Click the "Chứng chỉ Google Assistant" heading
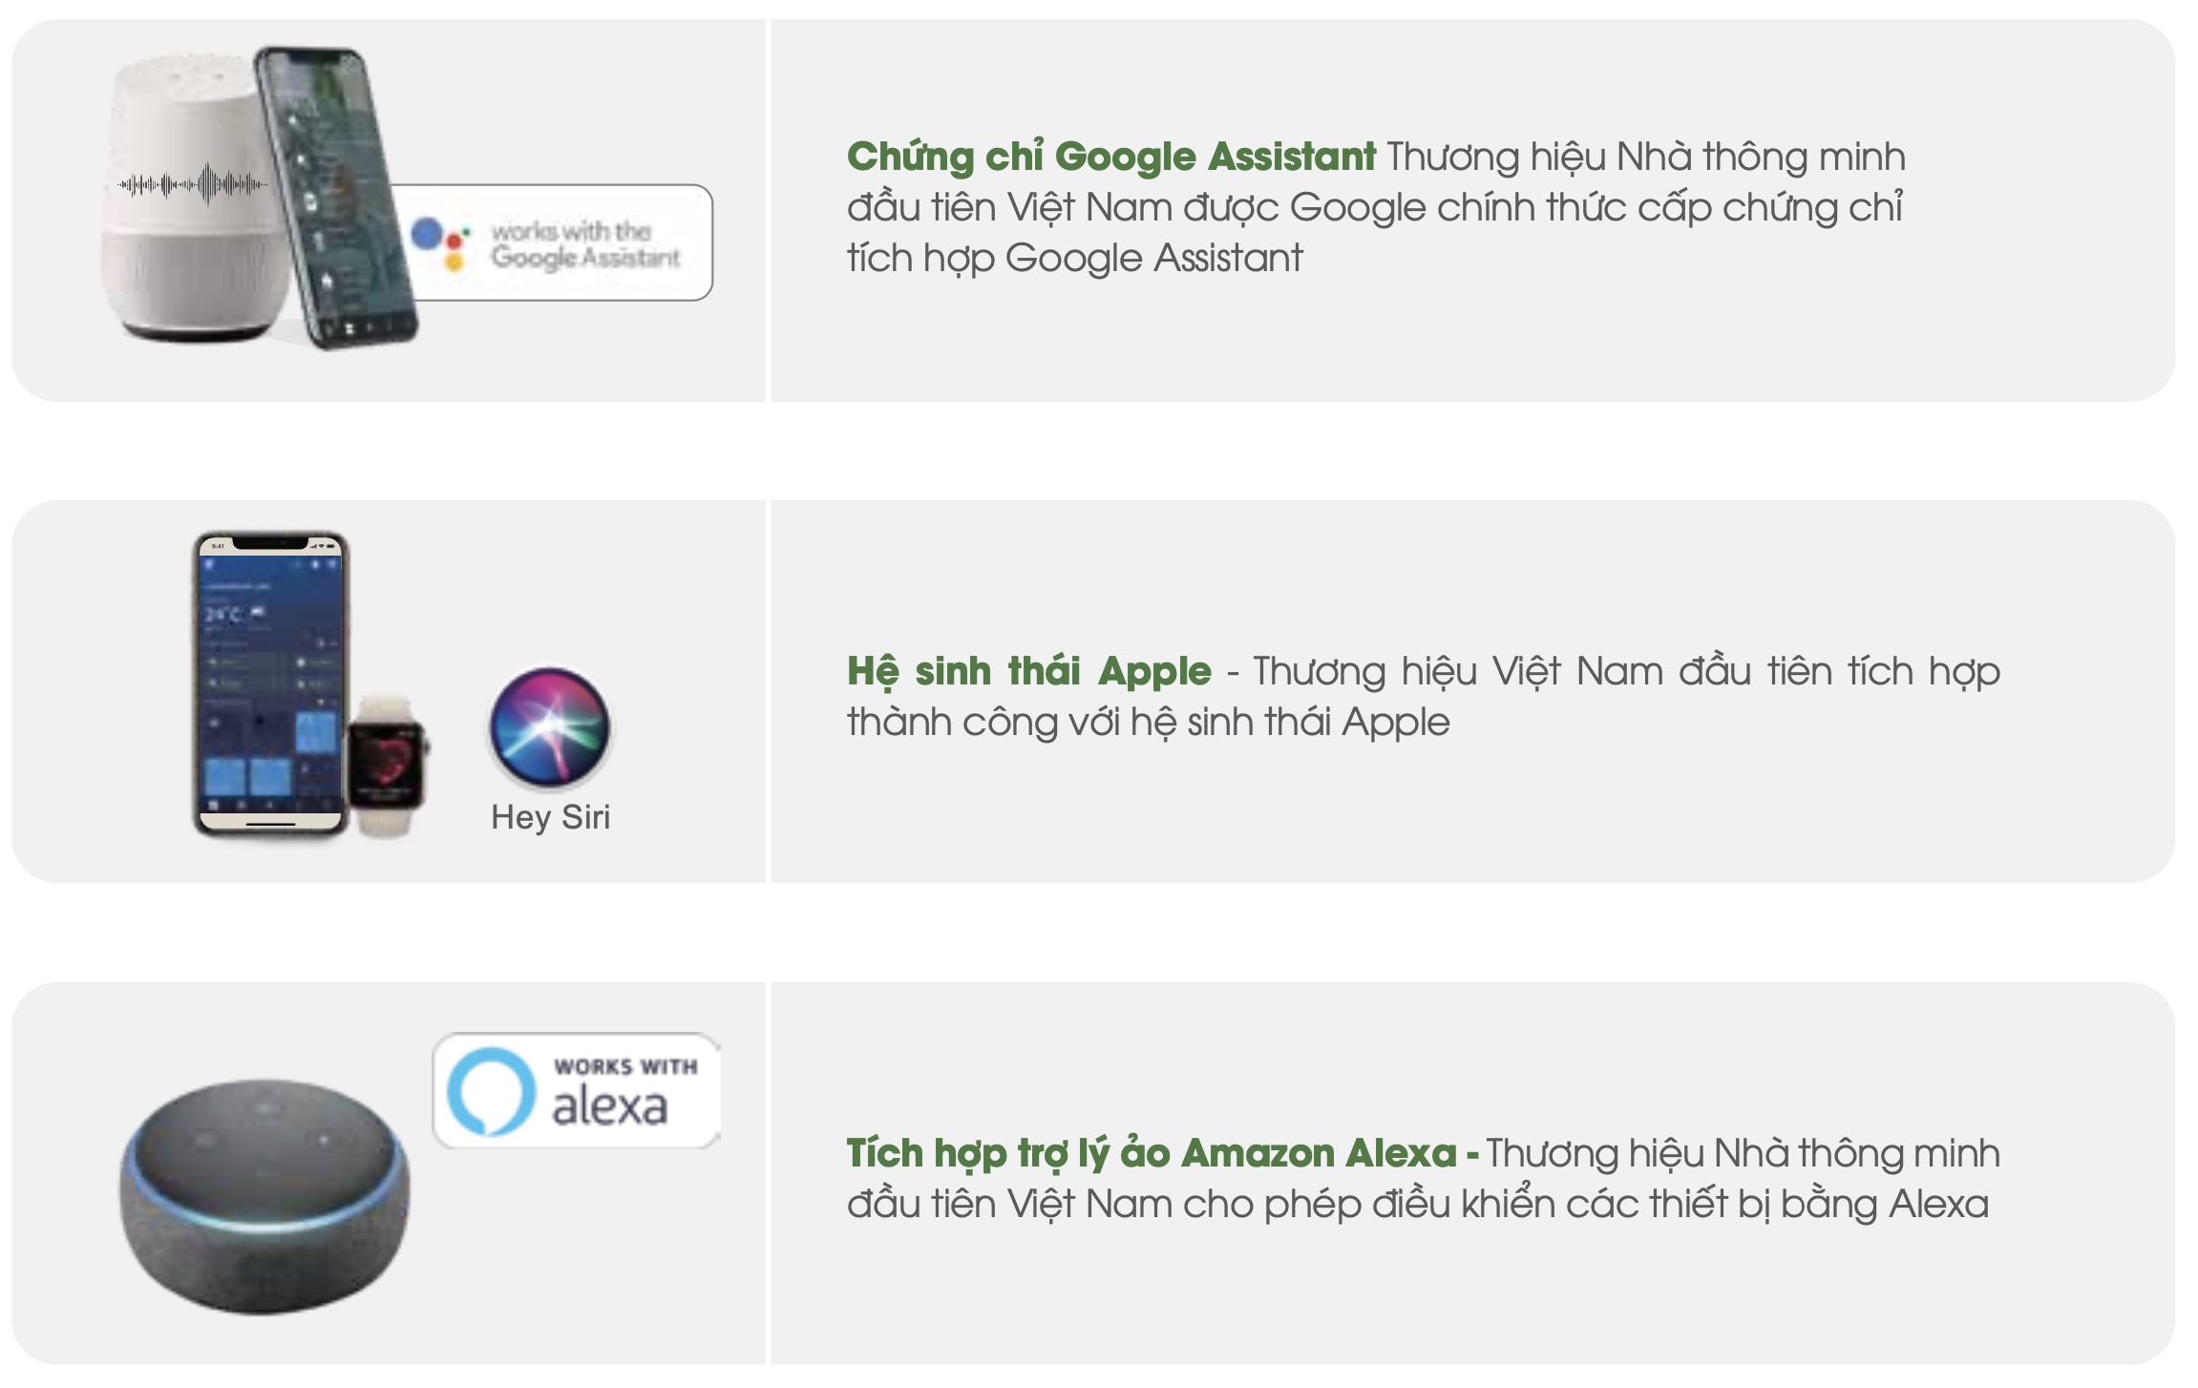The height and width of the screenshot is (1388, 2198). pos(1111,157)
